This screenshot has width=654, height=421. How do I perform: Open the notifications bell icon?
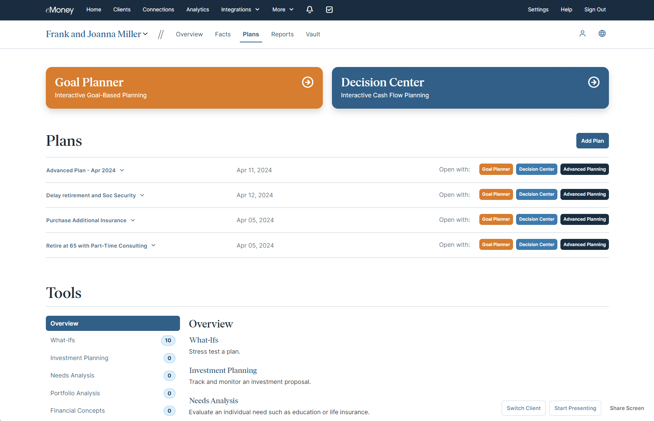click(310, 9)
